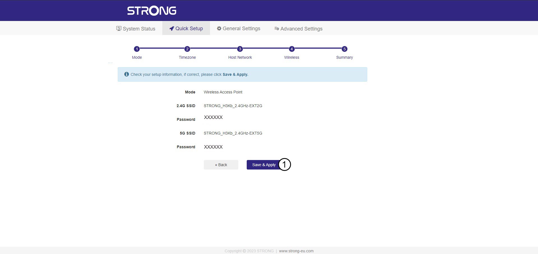This screenshot has width=538, height=254.
Task: Open the General Settings tab
Action: coord(238,28)
